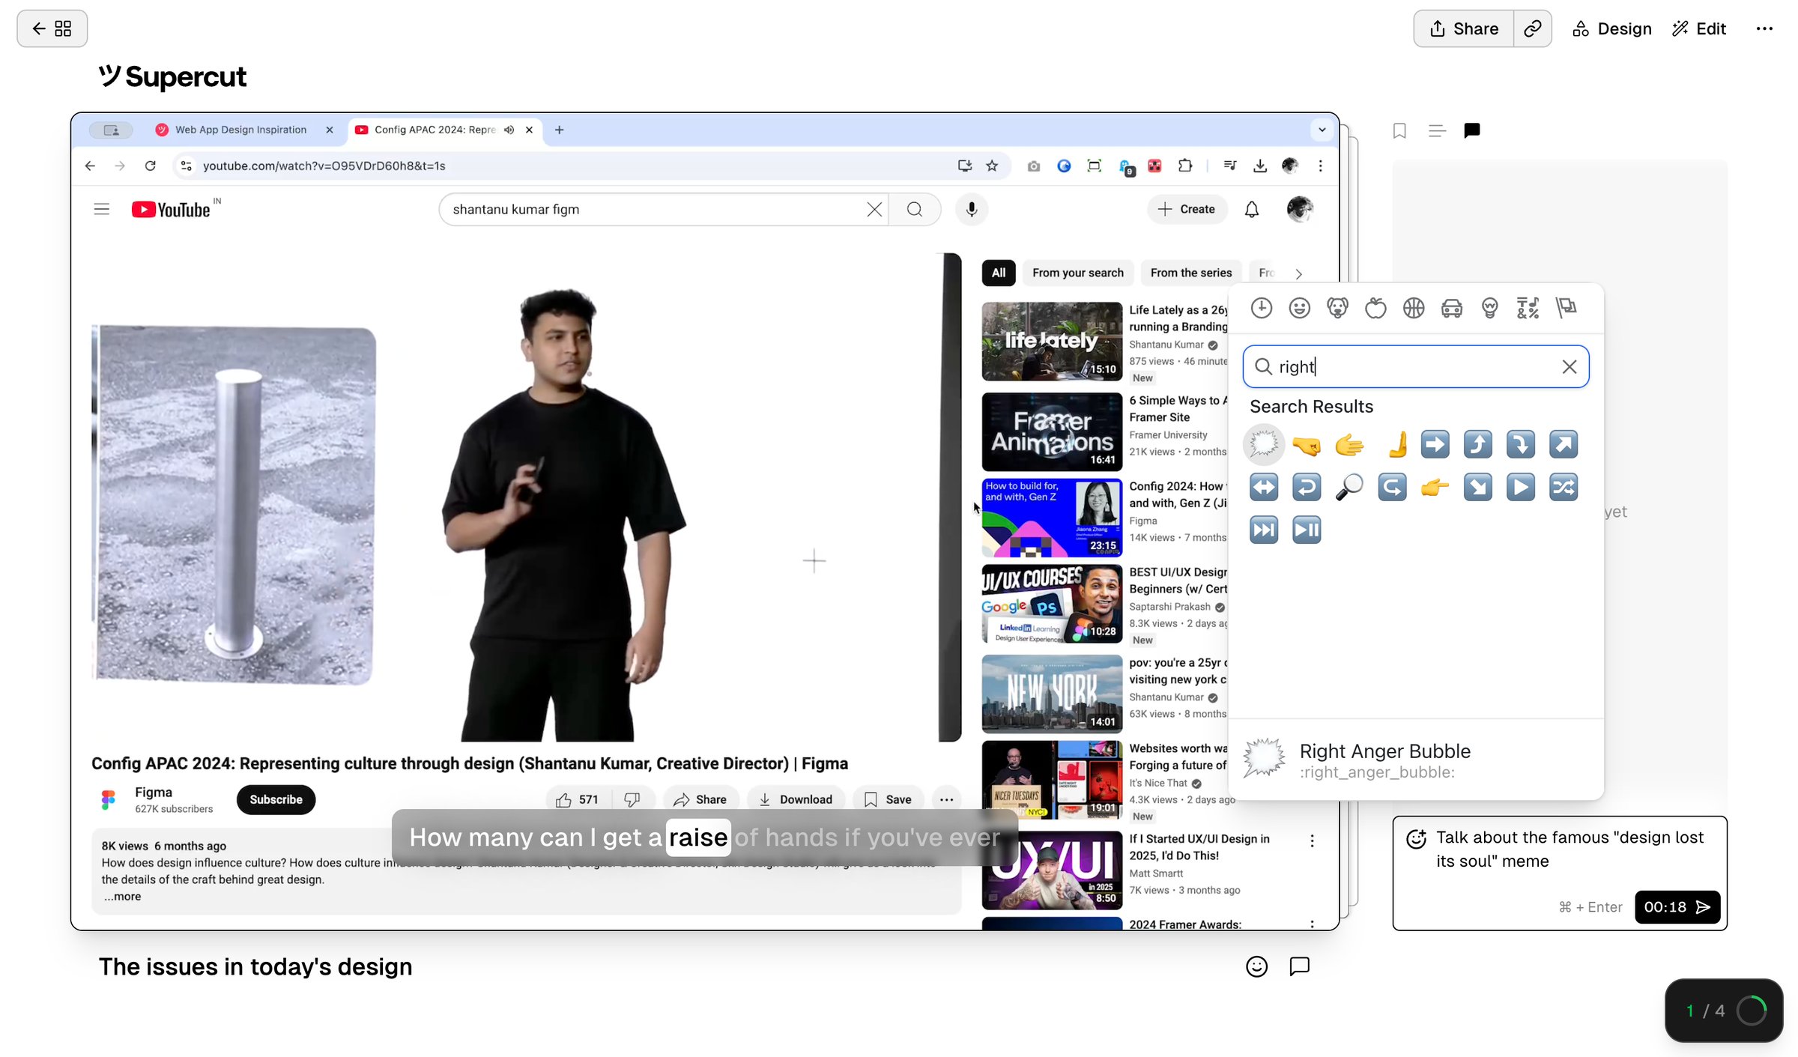
Task: Expand the 1 / 4 progress indicator
Action: pos(1724,1011)
